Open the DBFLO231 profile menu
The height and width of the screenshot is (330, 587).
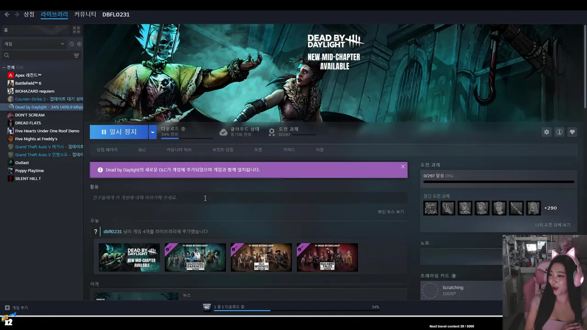coord(116,14)
